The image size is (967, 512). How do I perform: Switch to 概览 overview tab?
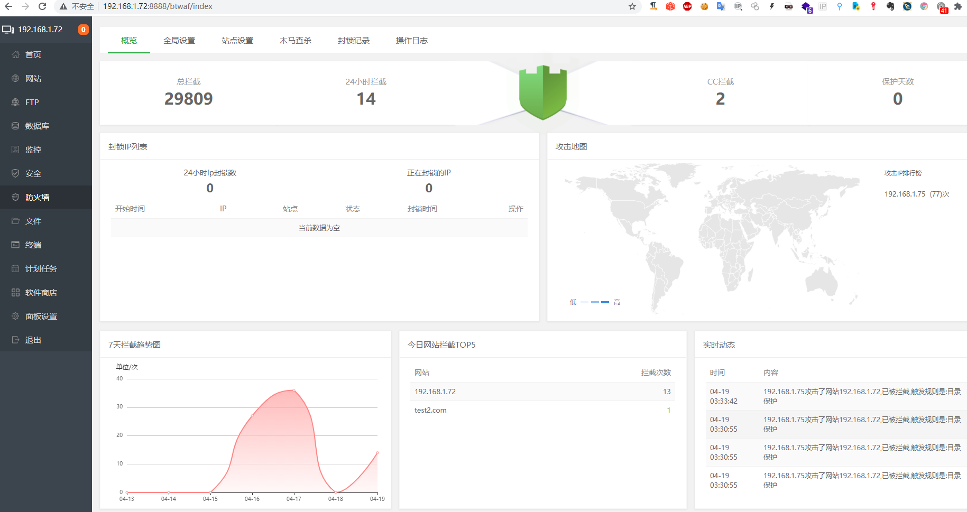pyautogui.click(x=129, y=41)
